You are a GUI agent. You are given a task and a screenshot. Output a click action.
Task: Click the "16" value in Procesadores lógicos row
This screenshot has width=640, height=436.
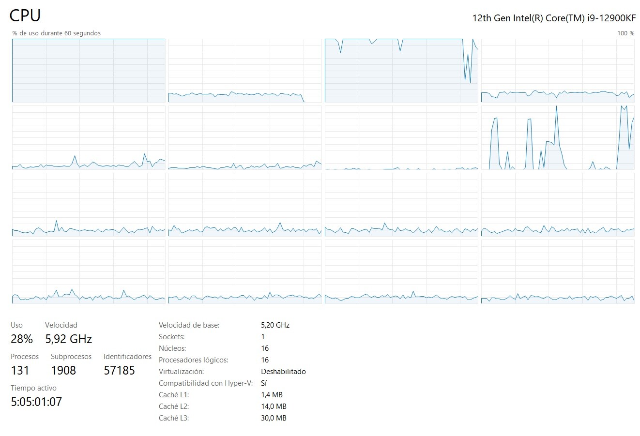click(x=265, y=360)
